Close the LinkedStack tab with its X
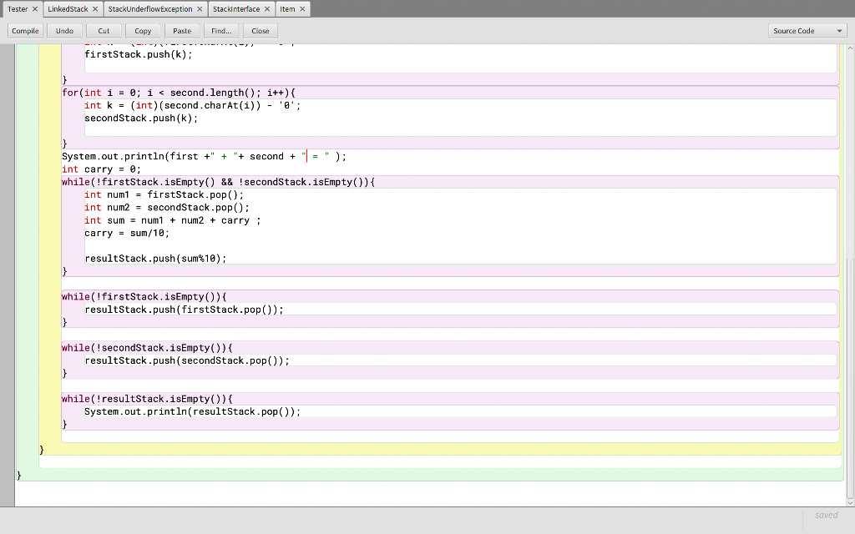 coord(94,9)
